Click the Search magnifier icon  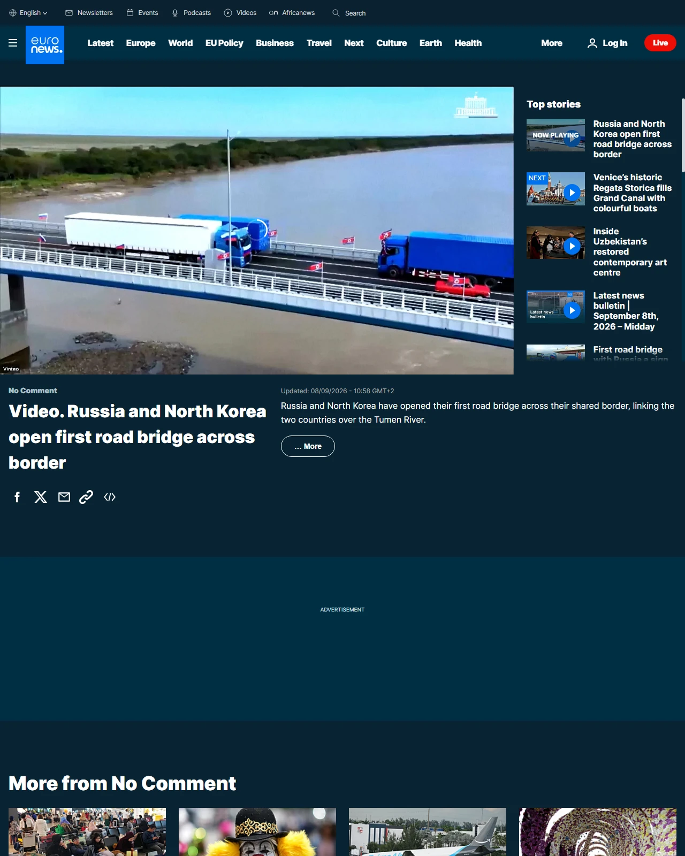(x=336, y=13)
